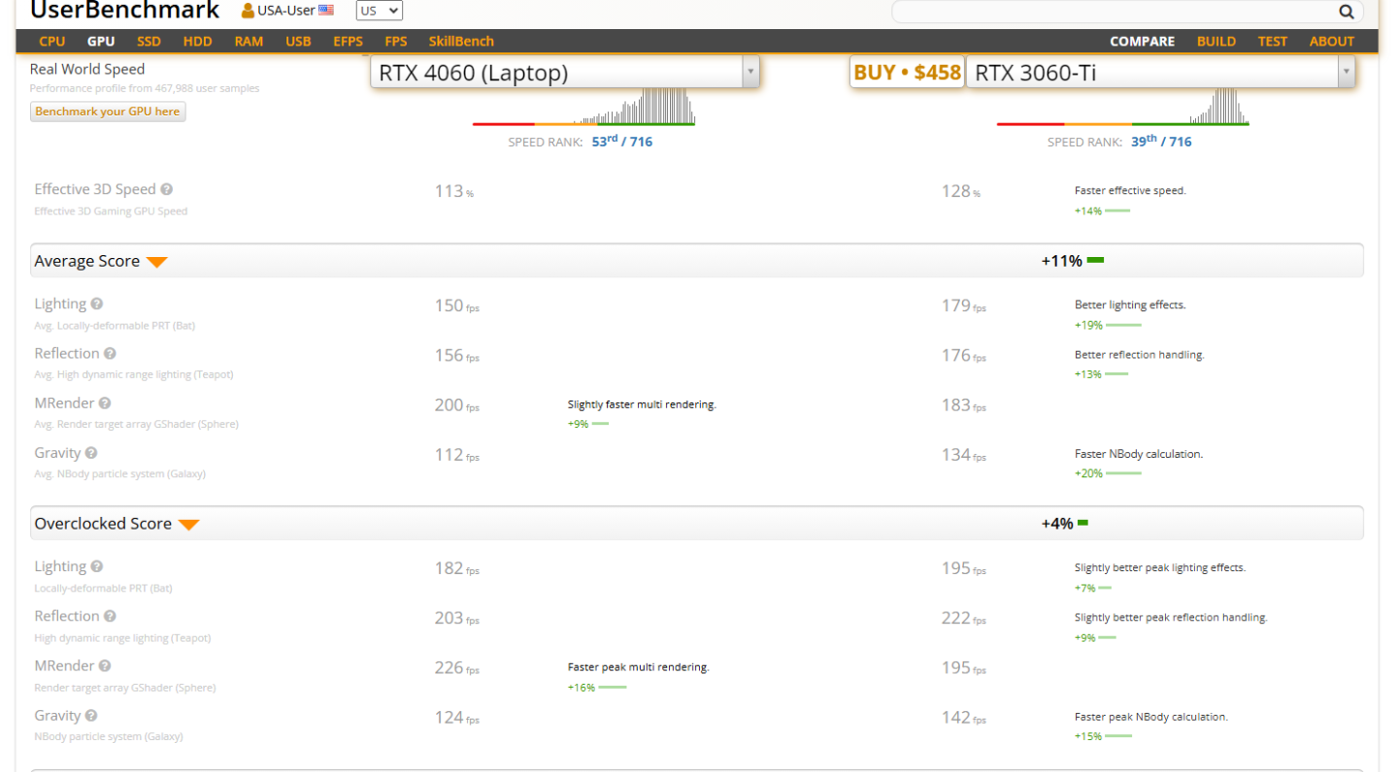Click help icon next to Effective 3D Speed
The width and height of the screenshot is (1398, 772).
(x=167, y=189)
